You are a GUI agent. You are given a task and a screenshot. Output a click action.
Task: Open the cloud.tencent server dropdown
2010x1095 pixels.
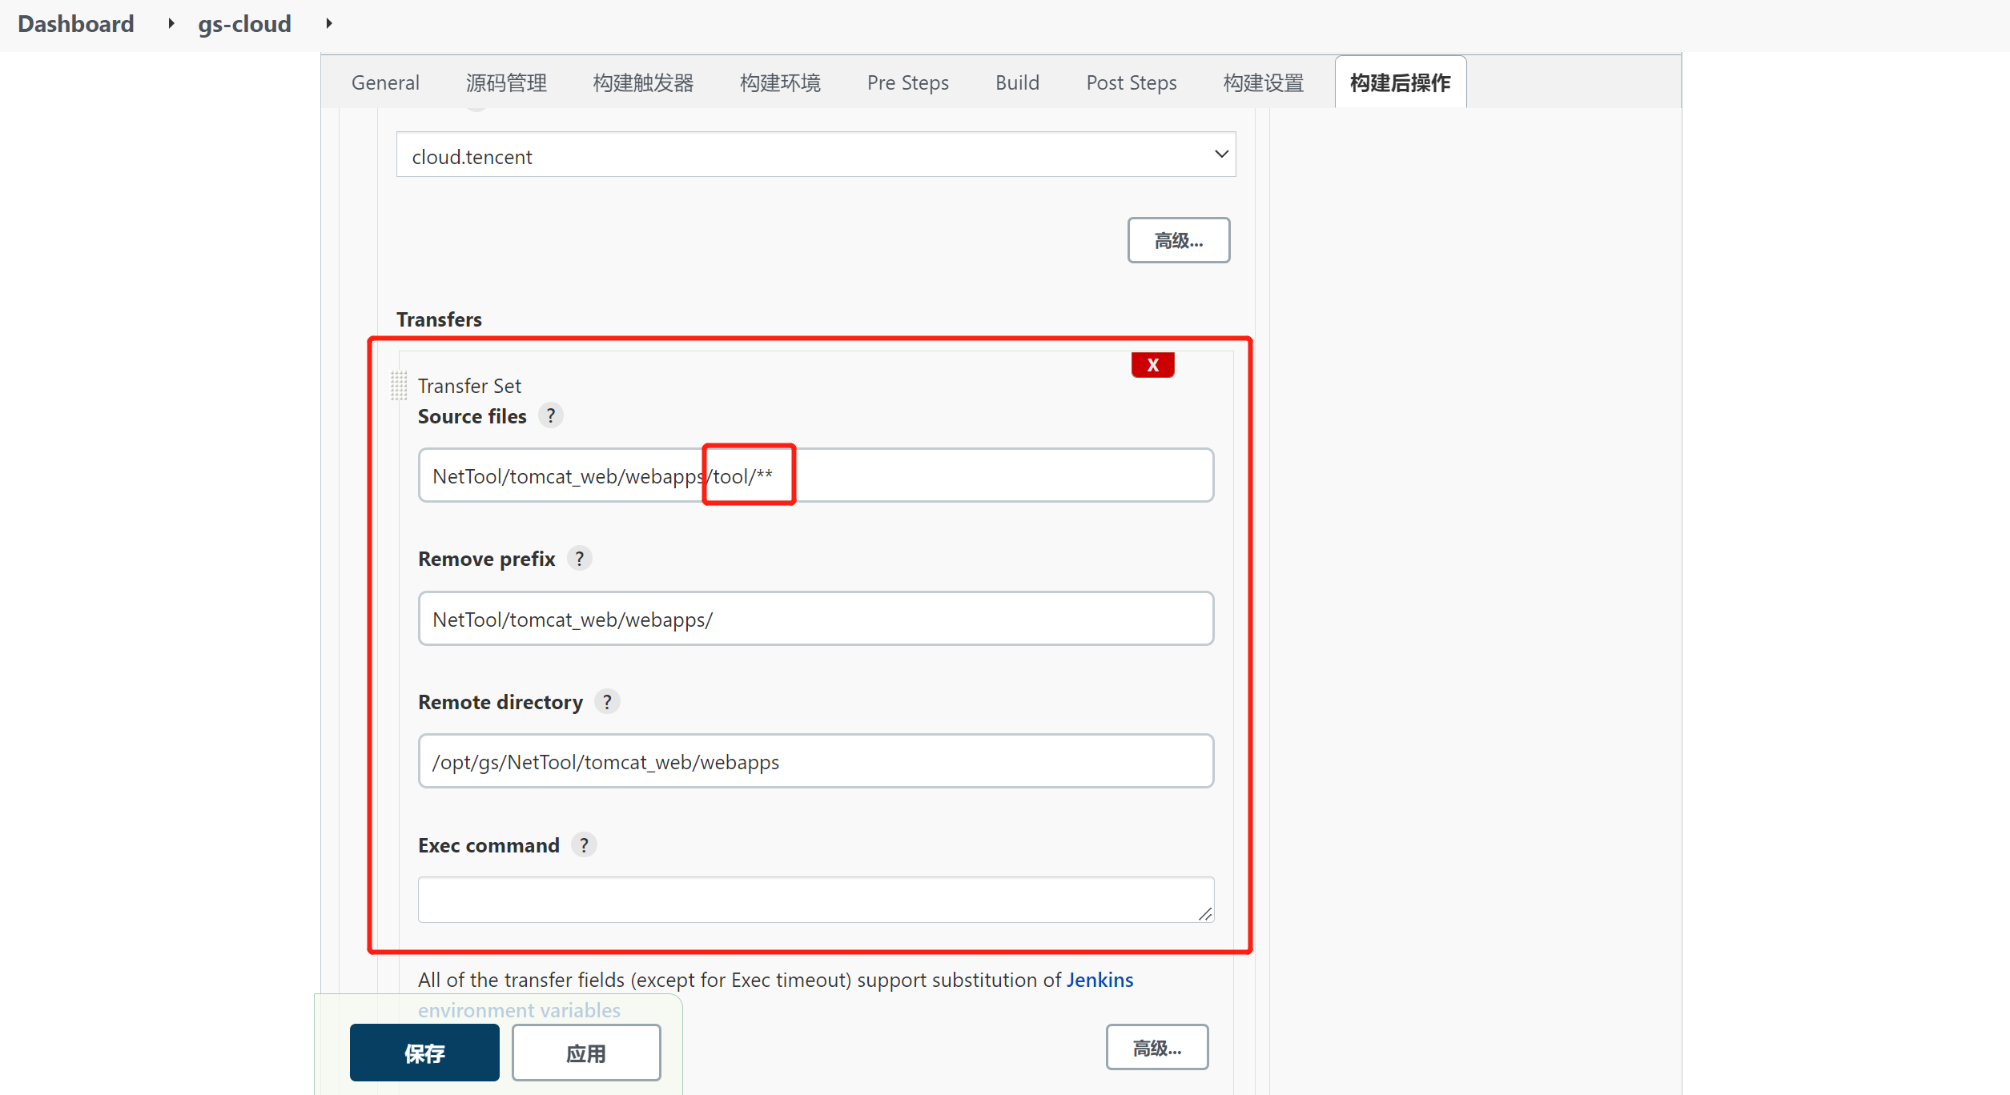[815, 154]
